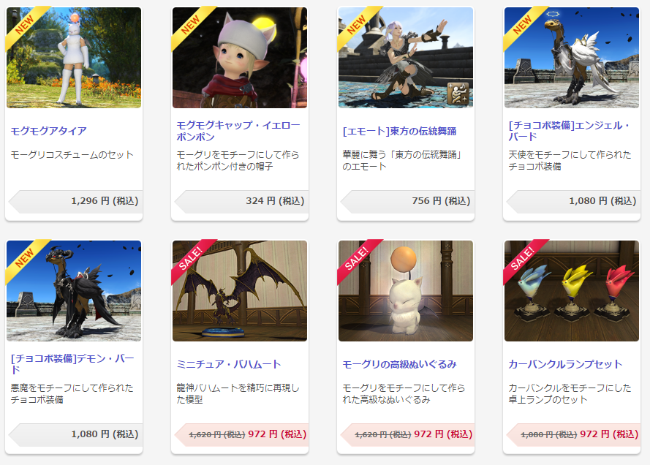Click the デモン・バード chocobo thumbnail
This screenshot has width=650, height=465.
pos(74,291)
